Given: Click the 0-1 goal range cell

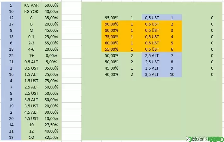Looking at the screenshot, I should pyautogui.click(x=31, y=37).
